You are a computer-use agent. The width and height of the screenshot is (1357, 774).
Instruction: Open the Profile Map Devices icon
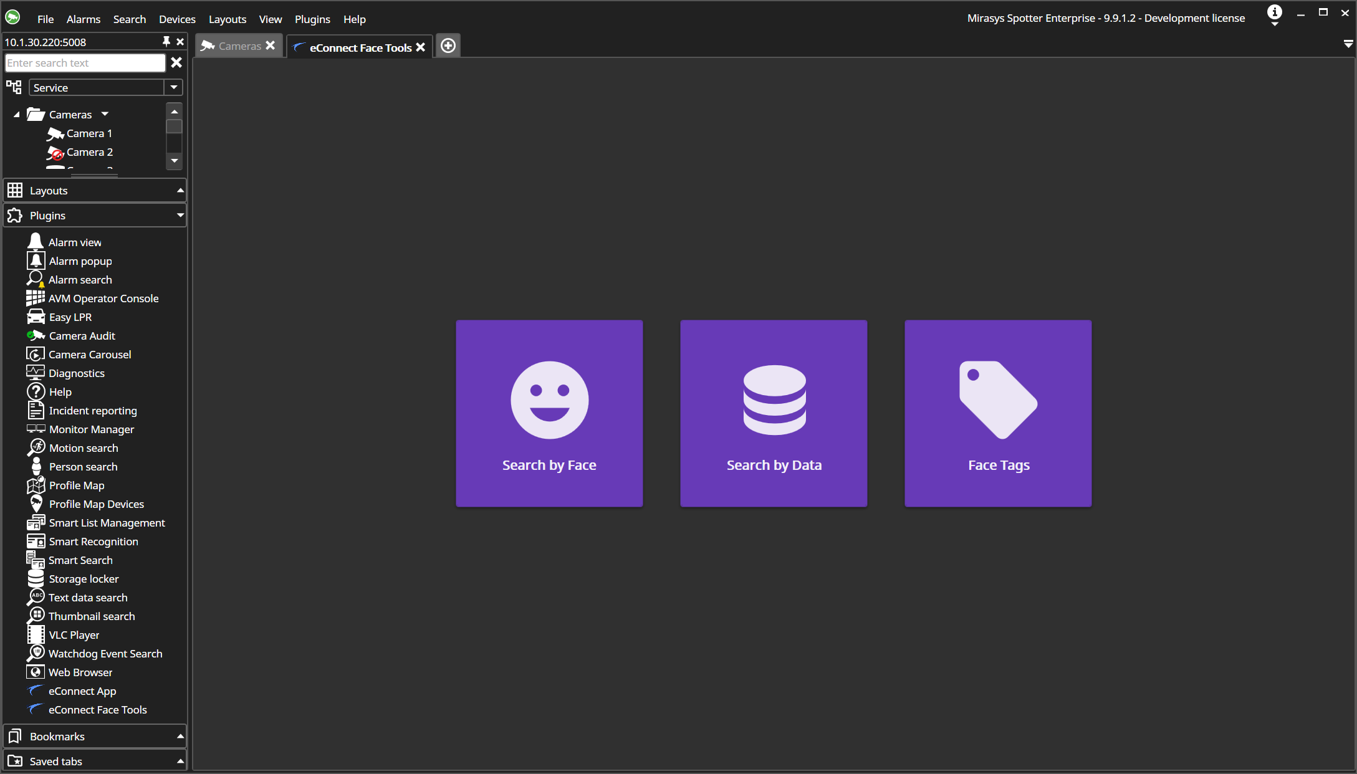click(x=36, y=504)
